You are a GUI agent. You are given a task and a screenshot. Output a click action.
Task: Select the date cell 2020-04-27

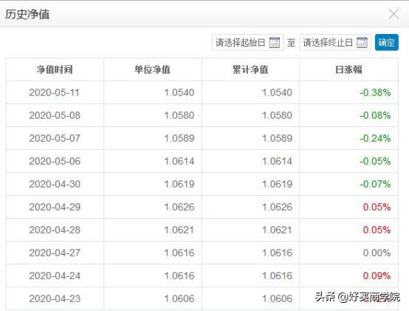tap(55, 253)
